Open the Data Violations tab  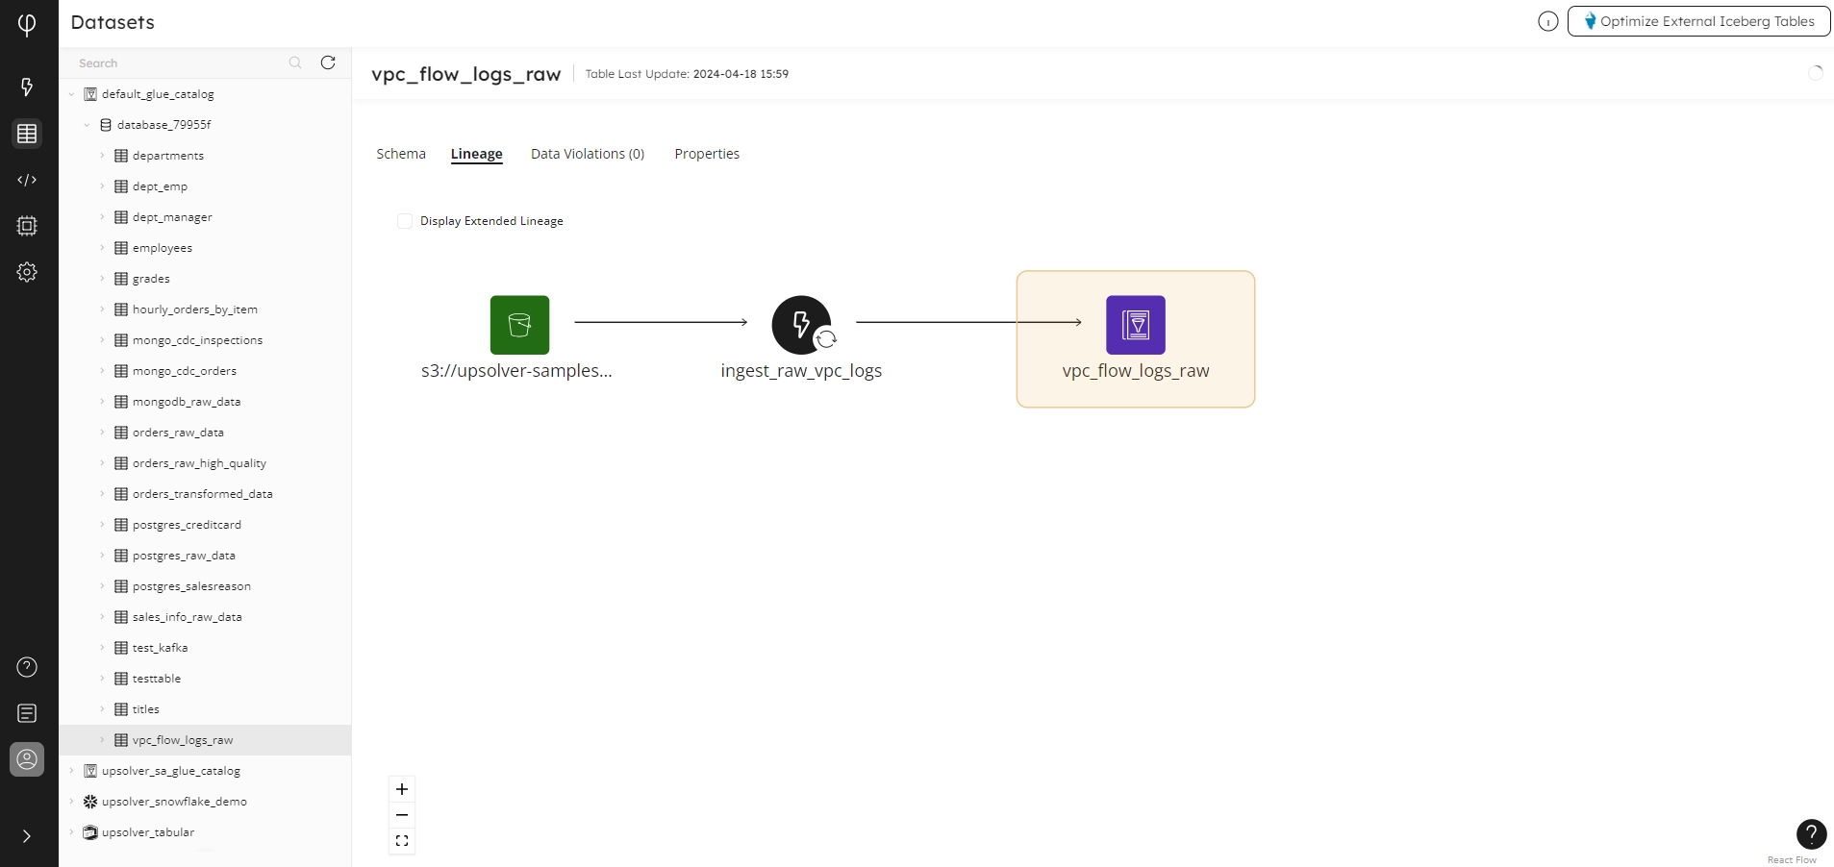(587, 154)
